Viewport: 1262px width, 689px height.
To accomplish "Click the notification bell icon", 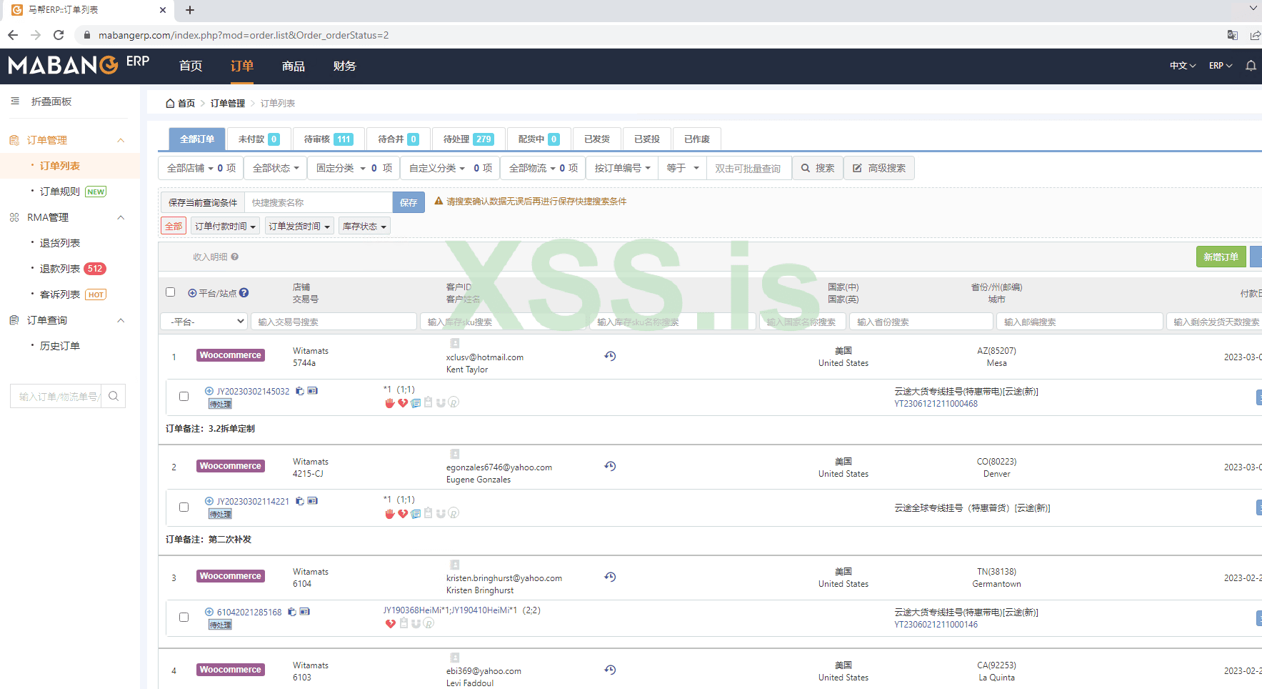I will pyautogui.click(x=1251, y=66).
